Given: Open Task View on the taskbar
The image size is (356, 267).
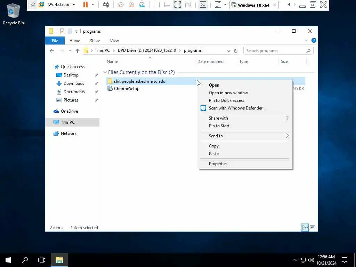Looking at the screenshot, I should [x=42, y=260].
